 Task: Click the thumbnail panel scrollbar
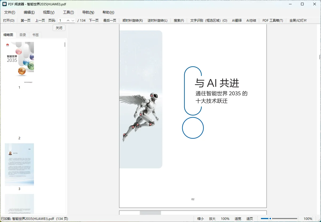tap(65, 45)
